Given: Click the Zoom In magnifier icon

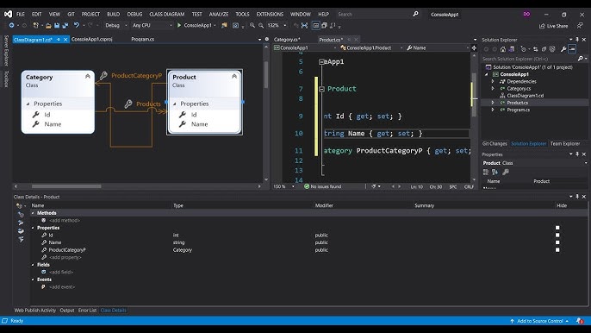Looking at the screenshot, I should (x=252, y=25).
